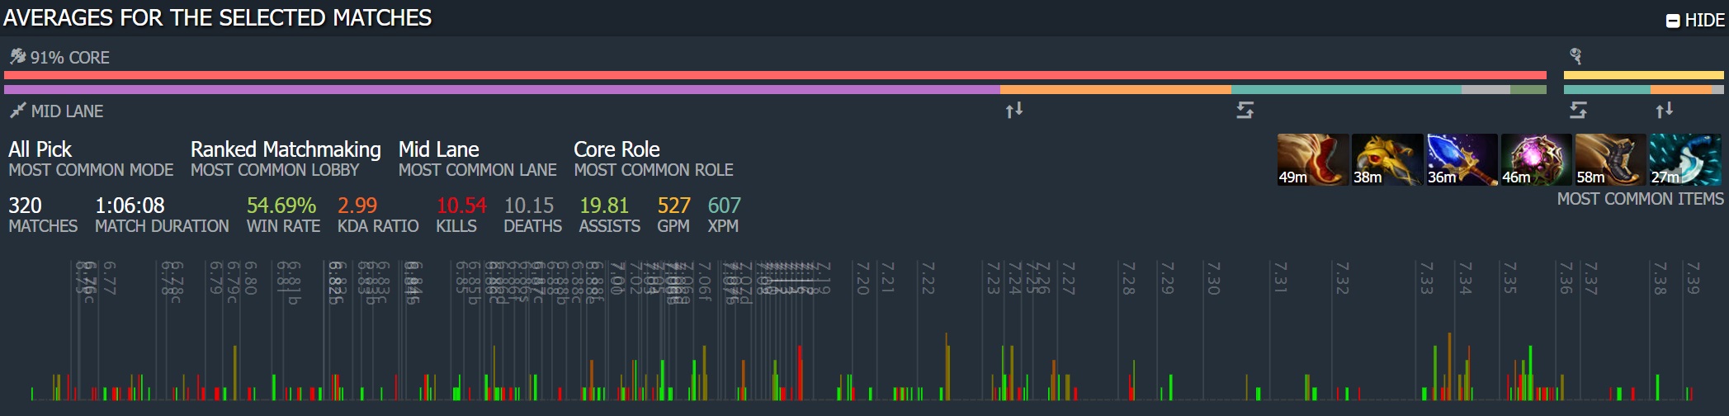Click the up-down arrows icon under support orange bar

1665,109
